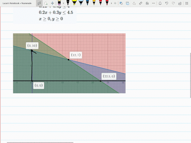Open the notifications bell

[160, 3]
